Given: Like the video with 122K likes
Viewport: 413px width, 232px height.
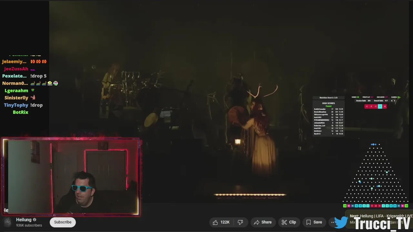Looking at the screenshot, I should pyautogui.click(x=221, y=222).
